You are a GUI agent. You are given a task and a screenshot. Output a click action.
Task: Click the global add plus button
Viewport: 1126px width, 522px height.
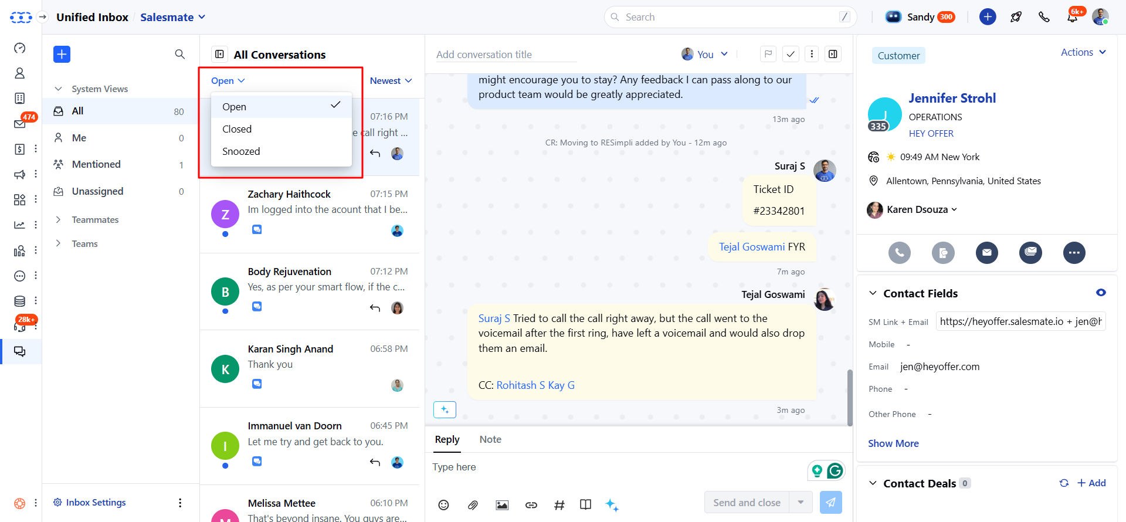tap(988, 16)
